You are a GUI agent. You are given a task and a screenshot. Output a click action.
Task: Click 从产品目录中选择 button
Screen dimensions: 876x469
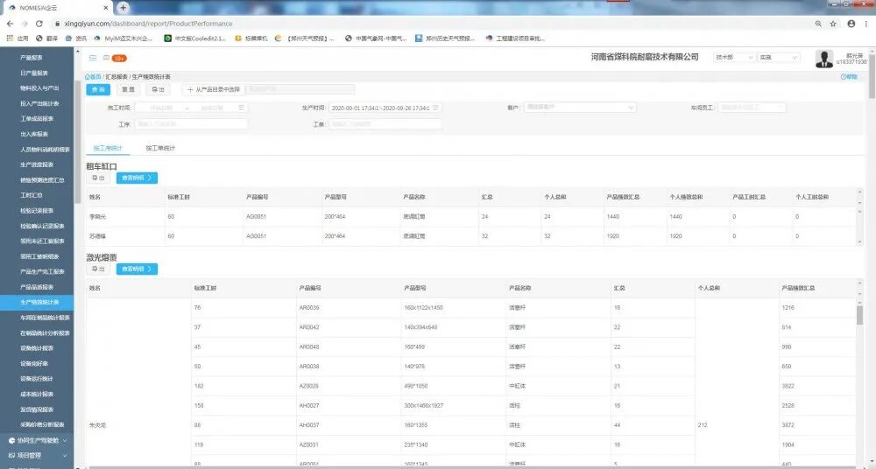click(214, 89)
